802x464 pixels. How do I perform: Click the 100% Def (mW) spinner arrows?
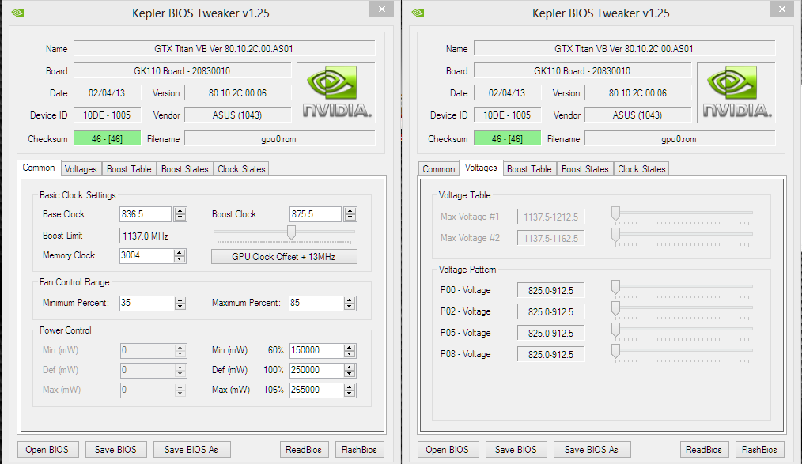(350, 370)
